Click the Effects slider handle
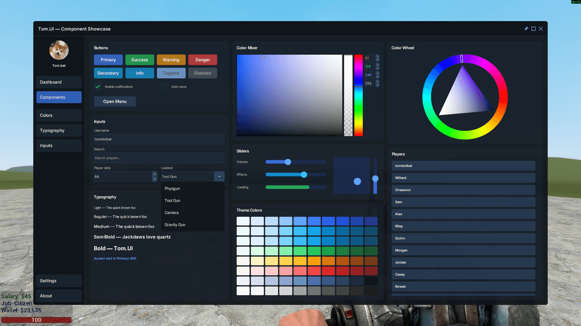This screenshot has width=581, height=326. tap(304, 175)
